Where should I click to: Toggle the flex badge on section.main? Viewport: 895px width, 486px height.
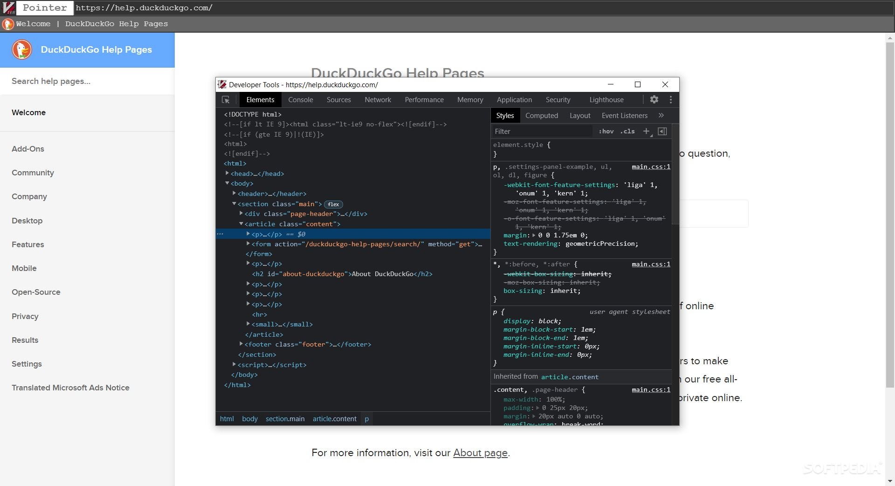pyautogui.click(x=333, y=204)
